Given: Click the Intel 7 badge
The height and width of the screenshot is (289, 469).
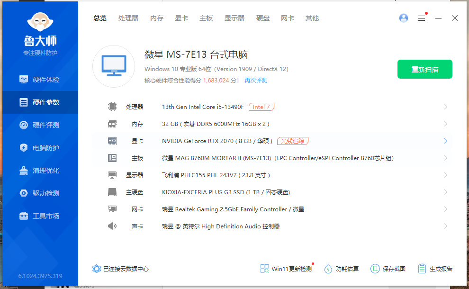Looking at the screenshot, I should 262,107.
